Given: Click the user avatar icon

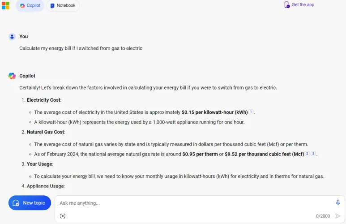Looking at the screenshot, I should pos(12,37).
